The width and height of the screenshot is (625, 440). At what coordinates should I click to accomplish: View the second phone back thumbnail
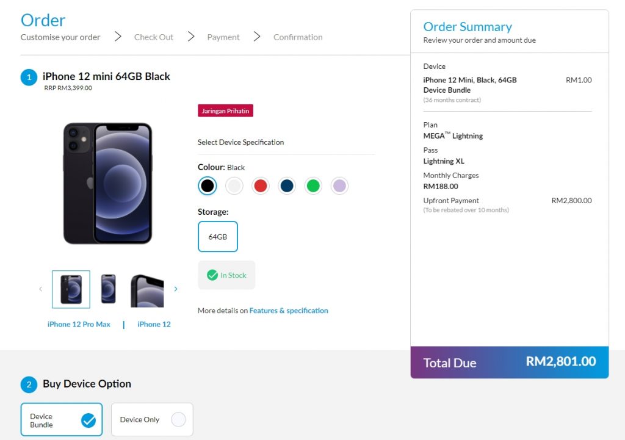[x=109, y=289]
